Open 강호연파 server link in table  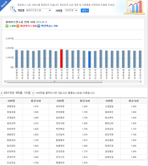(60, 151)
